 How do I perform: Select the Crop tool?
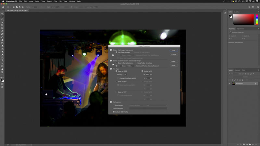click(x=2, y=25)
